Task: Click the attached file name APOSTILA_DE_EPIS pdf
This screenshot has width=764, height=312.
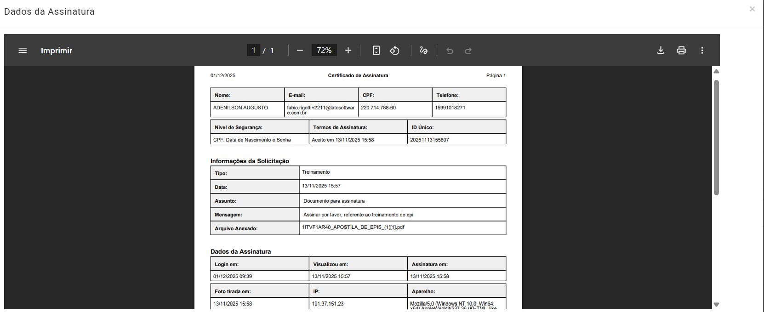Action: pos(353,227)
